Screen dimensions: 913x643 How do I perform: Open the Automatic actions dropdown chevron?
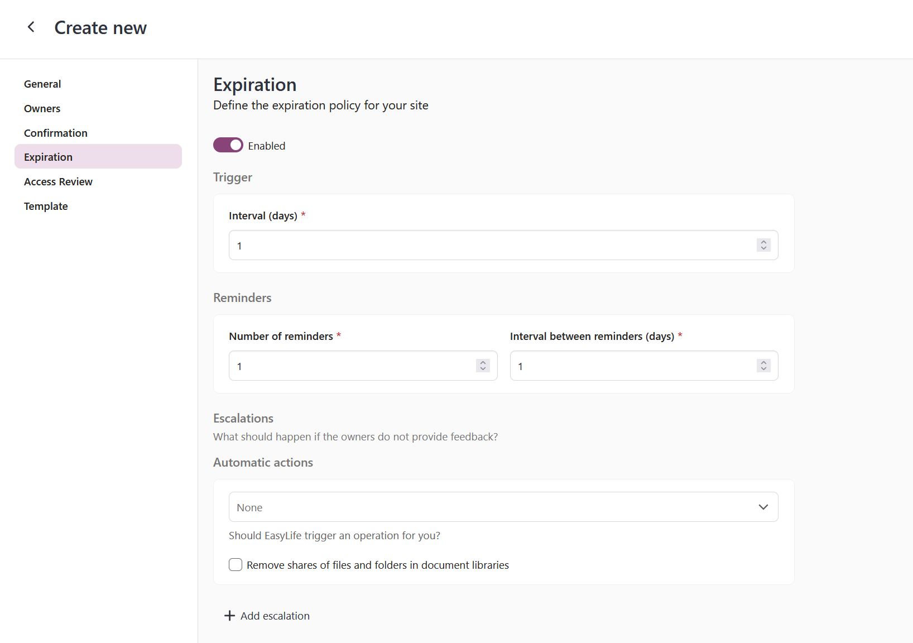[x=763, y=507]
